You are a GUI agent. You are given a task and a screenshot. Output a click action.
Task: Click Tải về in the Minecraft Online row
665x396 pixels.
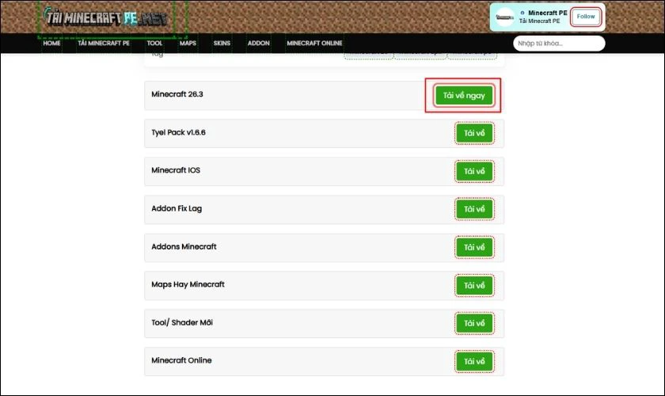[x=474, y=362]
